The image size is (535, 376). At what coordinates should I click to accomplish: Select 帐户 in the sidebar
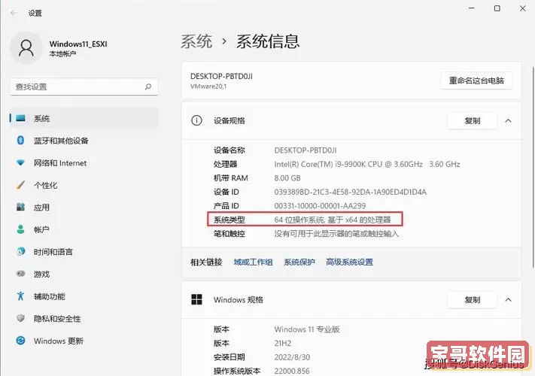click(84, 229)
